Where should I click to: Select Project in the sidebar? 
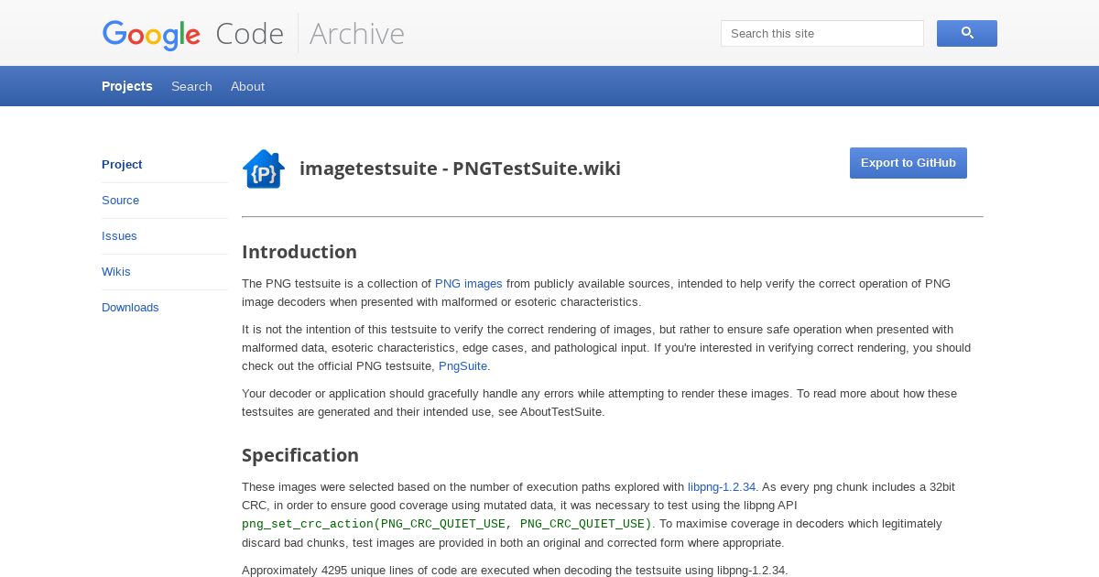click(x=122, y=165)
